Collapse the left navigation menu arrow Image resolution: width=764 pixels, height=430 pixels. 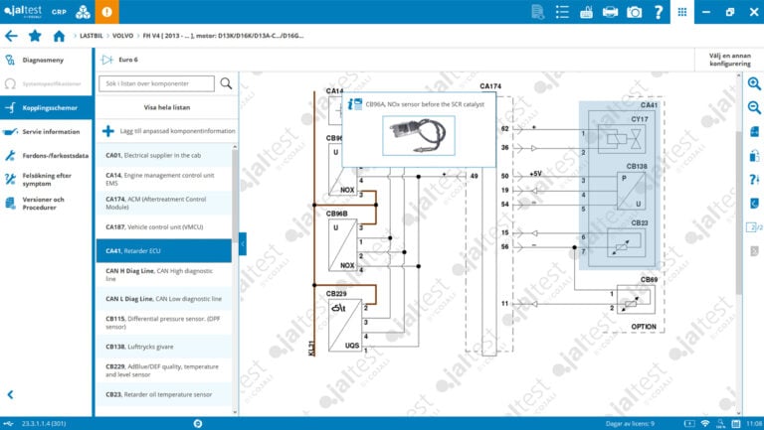[10, 394]
